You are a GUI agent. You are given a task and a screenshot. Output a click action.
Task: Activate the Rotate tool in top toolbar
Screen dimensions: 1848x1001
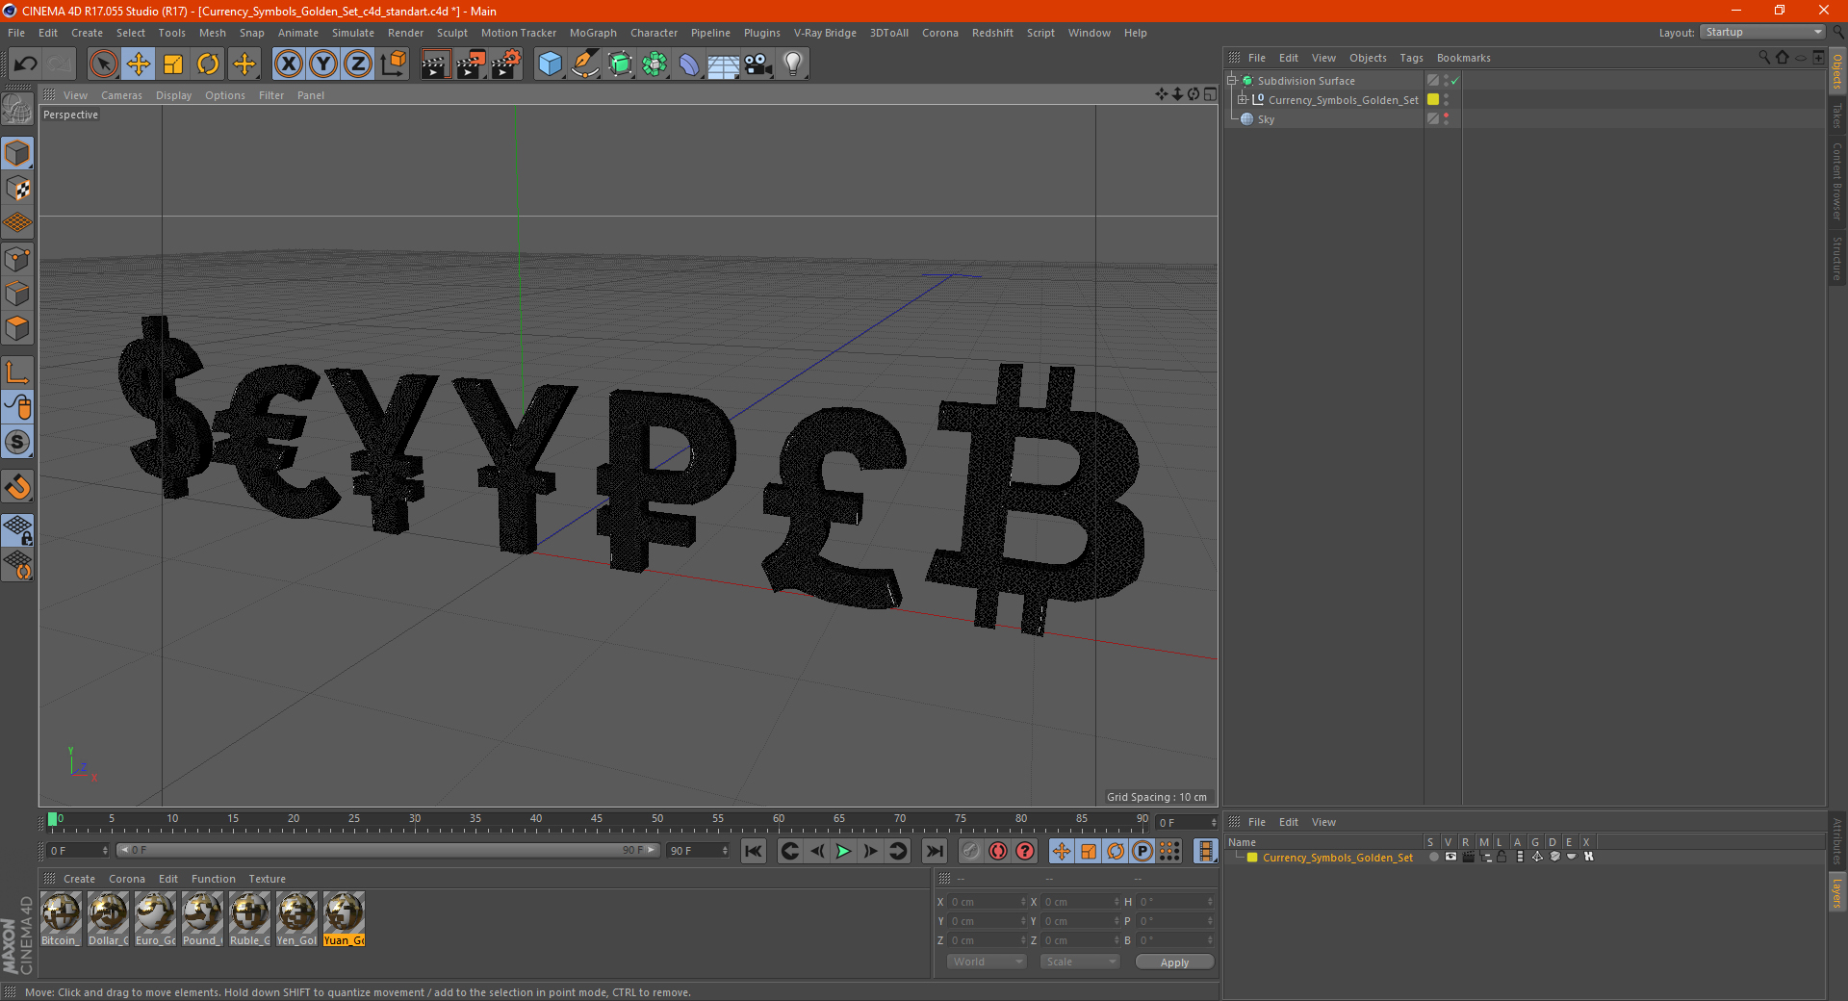208,64
